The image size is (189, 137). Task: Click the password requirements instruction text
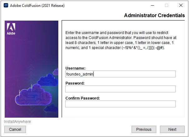click(121, 40)
